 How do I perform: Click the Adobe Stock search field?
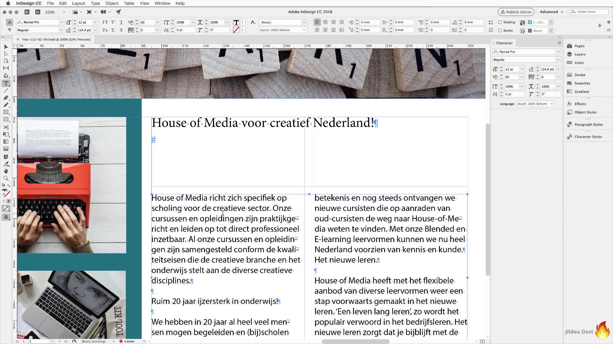pyautogui.click(x=589, y=12)
